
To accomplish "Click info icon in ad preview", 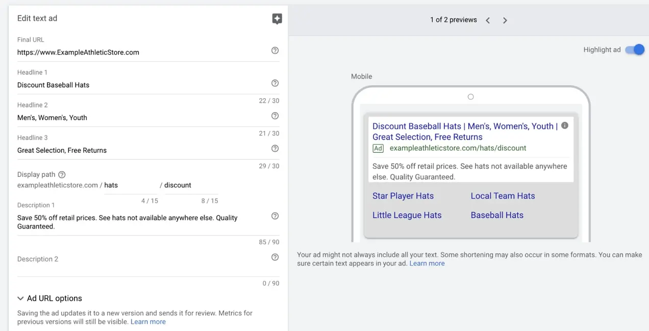I will pos(565,125).
